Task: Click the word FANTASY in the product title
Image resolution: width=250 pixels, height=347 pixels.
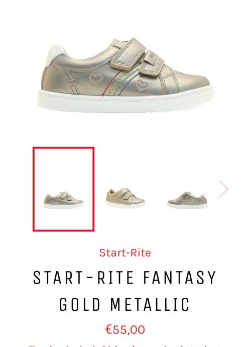Action: pos(180,278)
